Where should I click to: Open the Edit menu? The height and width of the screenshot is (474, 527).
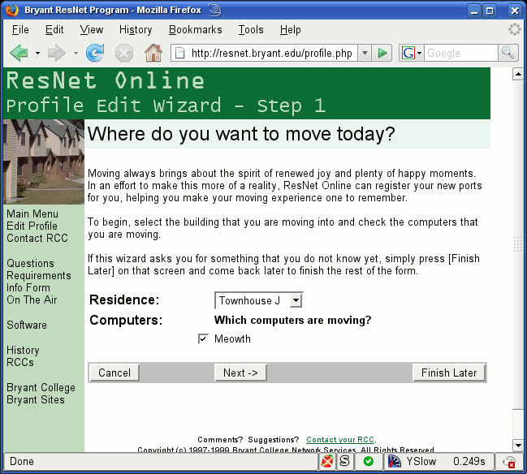coord(54,30)
